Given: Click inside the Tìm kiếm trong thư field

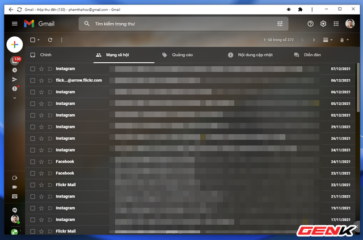Looking at the screenshot, I should 183,24.
